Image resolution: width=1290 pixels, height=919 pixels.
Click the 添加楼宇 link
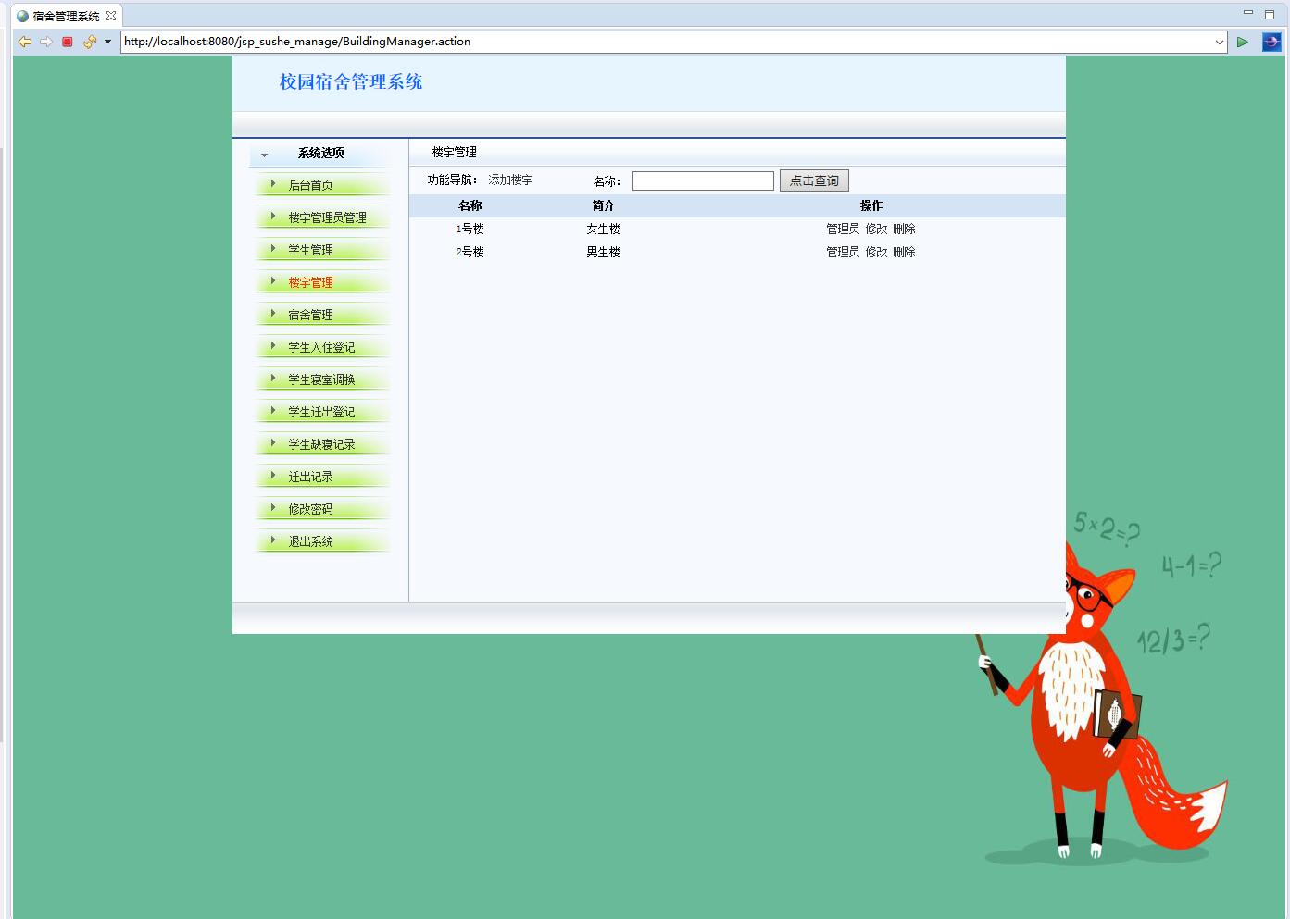[510, 180]
